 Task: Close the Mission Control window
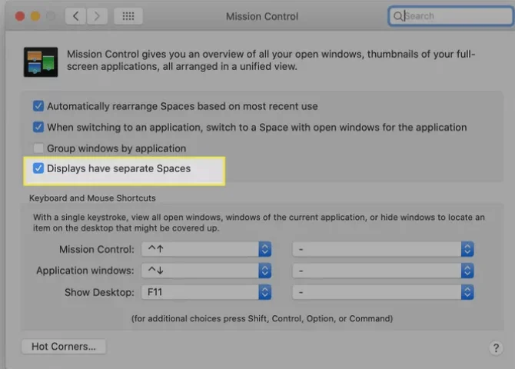[x=20, y=16]
